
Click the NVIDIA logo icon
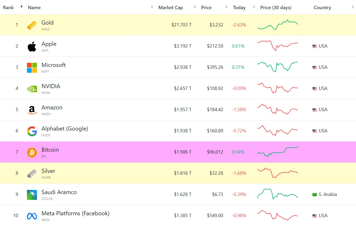tap(32, 89)
